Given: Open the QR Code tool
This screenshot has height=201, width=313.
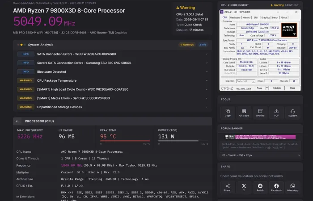Looking at the screenshot, I should coord(244,113).
